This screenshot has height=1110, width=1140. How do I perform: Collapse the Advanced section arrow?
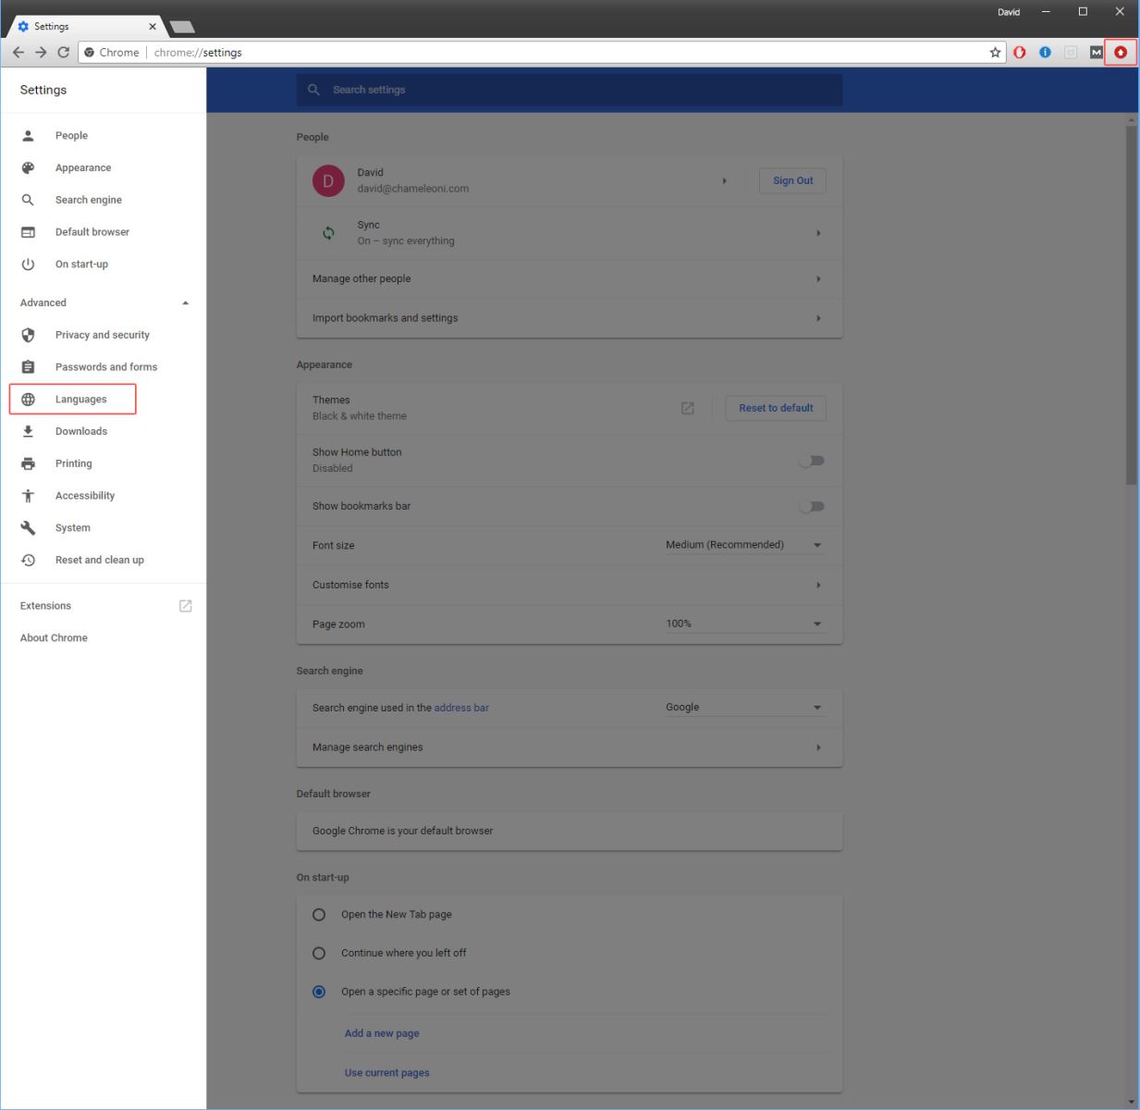pyautogui.click(x=185, y=303)
